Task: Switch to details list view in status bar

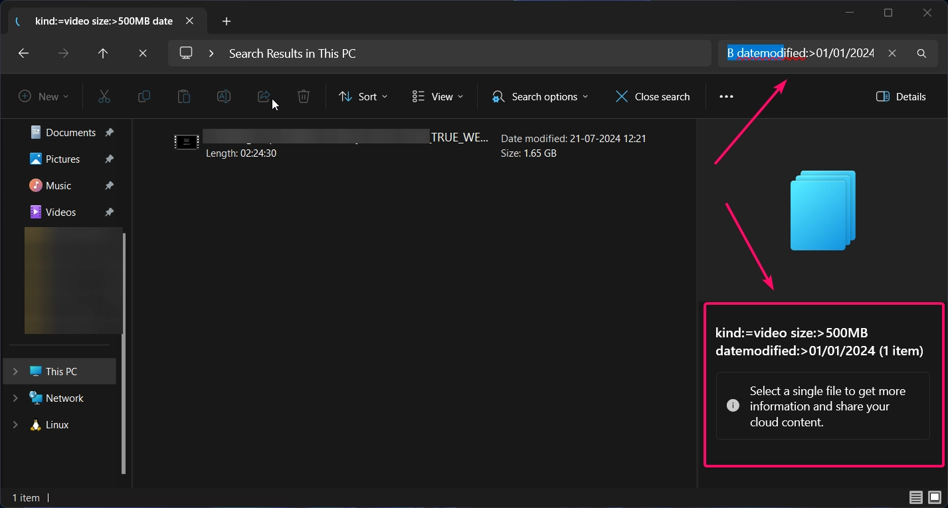Action: pyautogui.click(x=916, y=497)
